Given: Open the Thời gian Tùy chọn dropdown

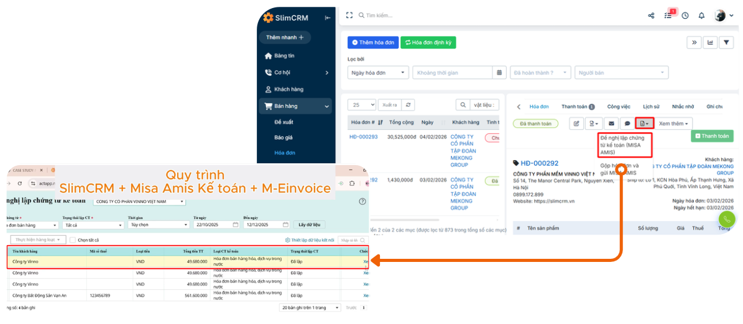Looking at the screenshot, I should [x=159, y=225].
